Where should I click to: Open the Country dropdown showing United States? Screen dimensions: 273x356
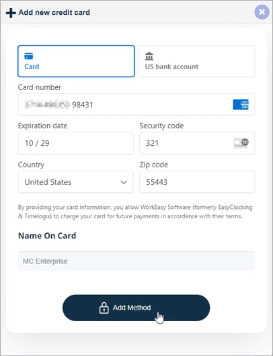(x=76, y=182)
